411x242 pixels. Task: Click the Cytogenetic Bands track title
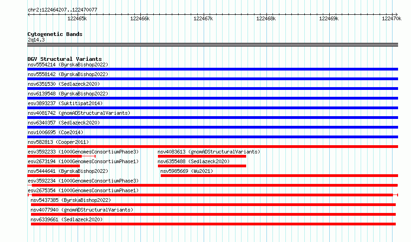click(55, 34)
